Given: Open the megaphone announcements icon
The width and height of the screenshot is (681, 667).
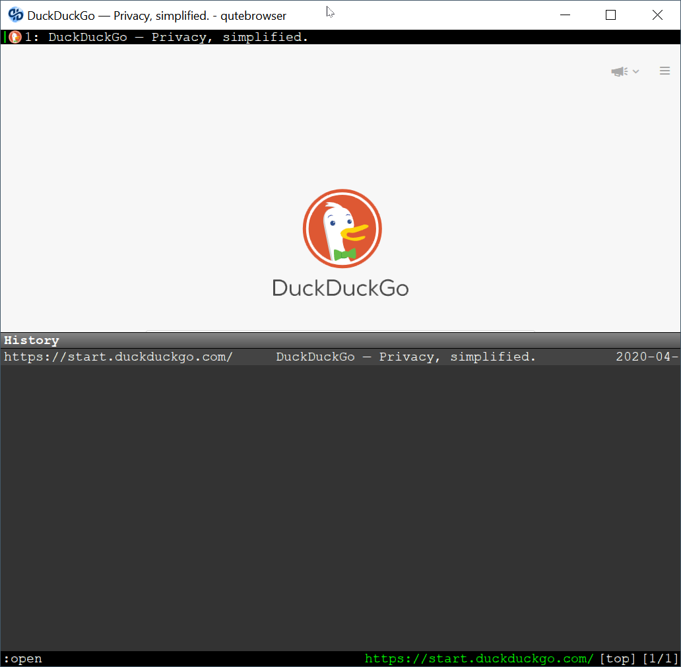Looking at the screenshot, I should tap(618, 71).
